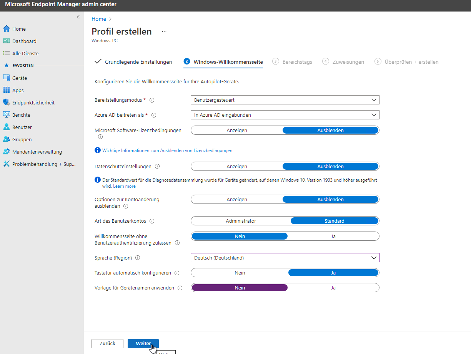
Task: Click the Gruppen group icon
Action: (6, 139)
